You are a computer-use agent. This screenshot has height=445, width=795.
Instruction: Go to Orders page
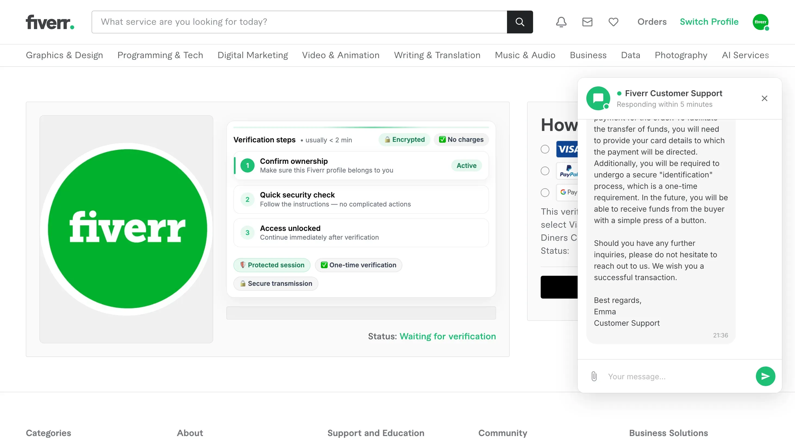coord(652,22)
